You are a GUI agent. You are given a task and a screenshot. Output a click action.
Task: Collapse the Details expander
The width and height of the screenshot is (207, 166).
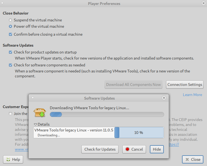(35, 124)
